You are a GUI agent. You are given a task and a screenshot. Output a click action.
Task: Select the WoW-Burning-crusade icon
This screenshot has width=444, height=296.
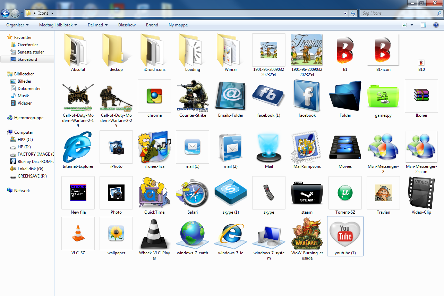pos(307,233)
